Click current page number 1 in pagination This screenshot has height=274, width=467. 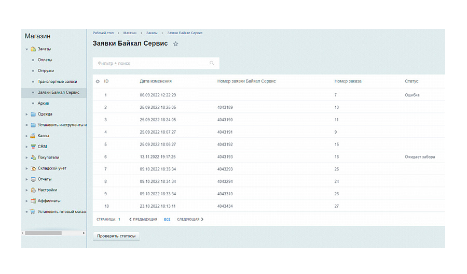pos(119,219)
